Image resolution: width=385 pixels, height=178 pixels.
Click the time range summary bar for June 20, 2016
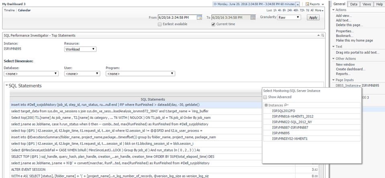point(255,4)
